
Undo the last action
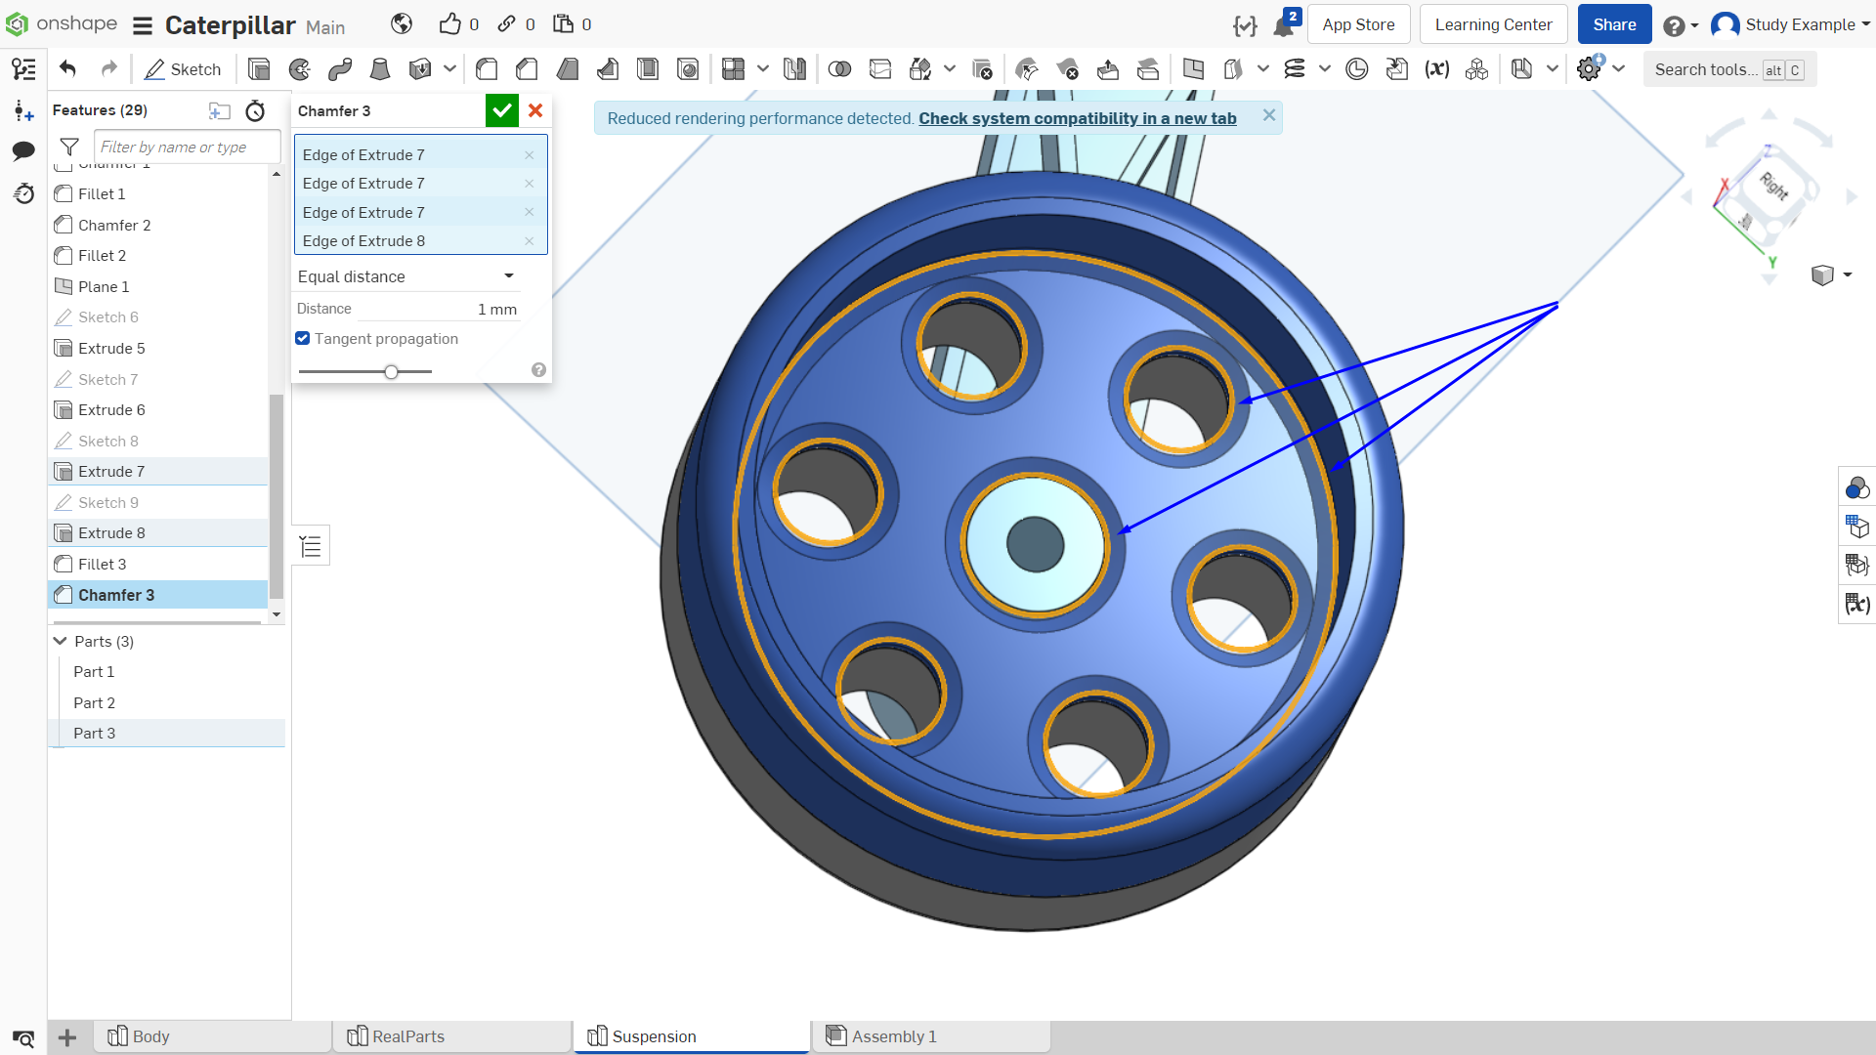tap(67, 69)
